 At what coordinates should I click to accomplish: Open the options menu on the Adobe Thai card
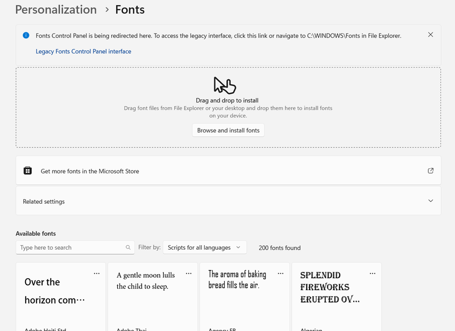pyautogui.click(x=189, y=274)
